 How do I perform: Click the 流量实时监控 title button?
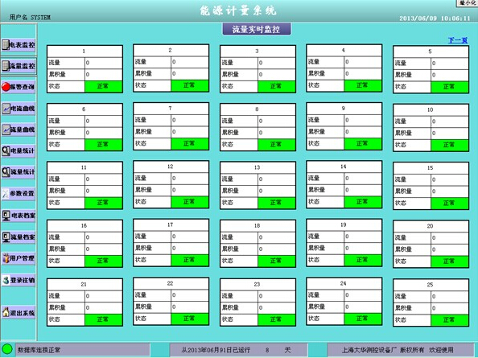[x=257, y=29]
